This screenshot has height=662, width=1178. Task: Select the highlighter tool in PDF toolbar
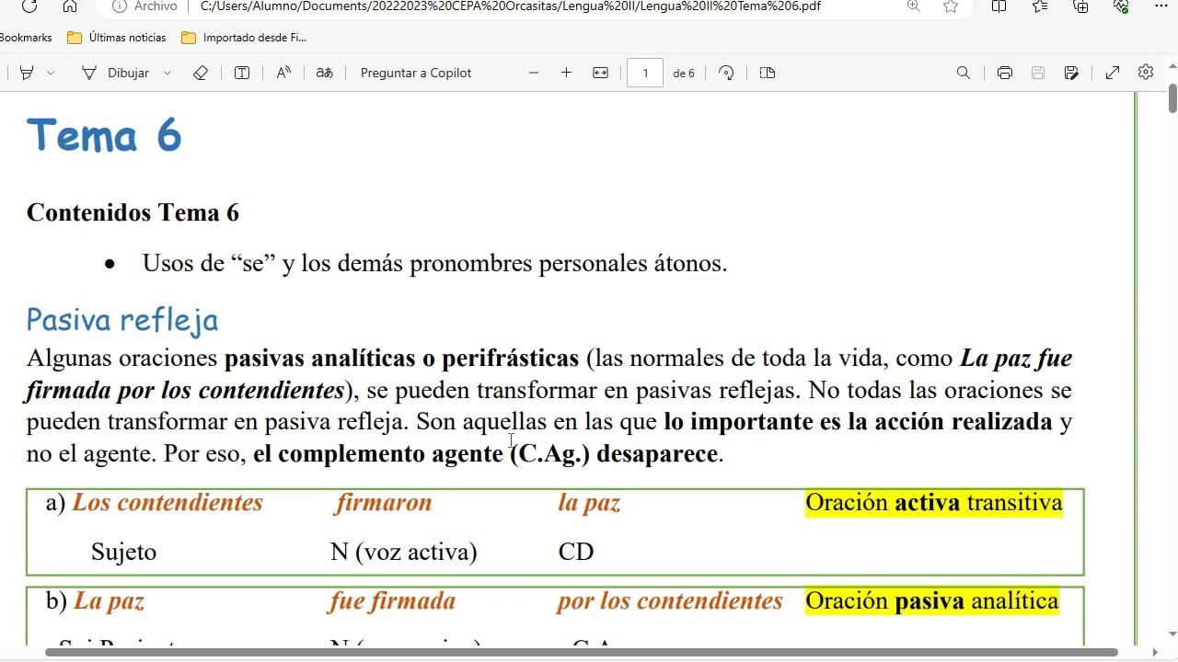coord(27,73)
